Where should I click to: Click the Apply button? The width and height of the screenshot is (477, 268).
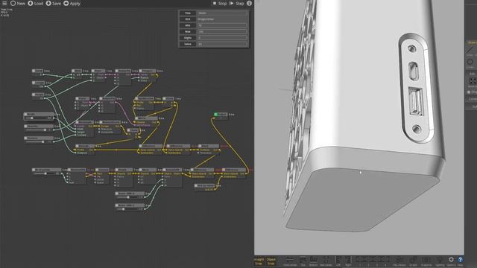72,3
